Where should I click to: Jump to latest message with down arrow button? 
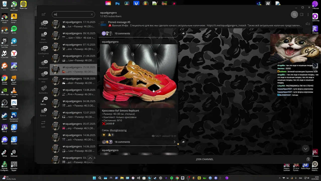click(305, 149)
